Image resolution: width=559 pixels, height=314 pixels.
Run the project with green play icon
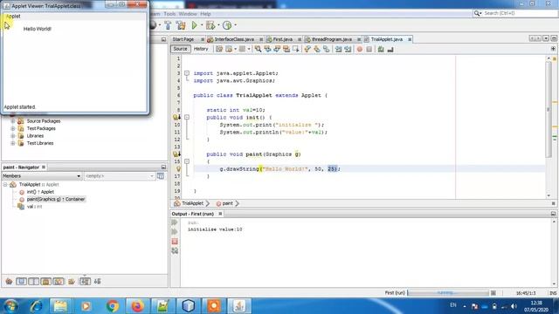(194, 25)
